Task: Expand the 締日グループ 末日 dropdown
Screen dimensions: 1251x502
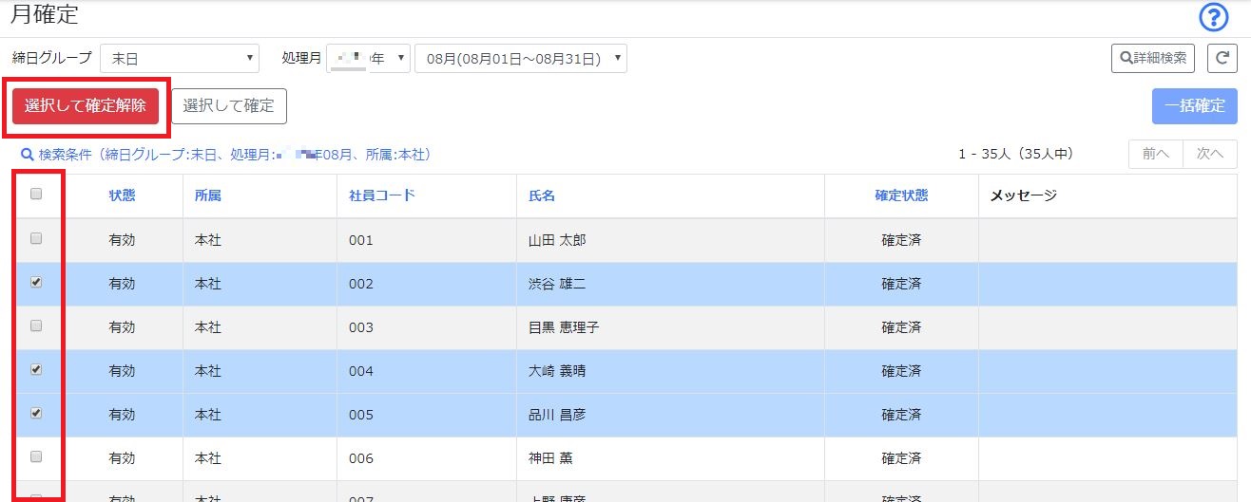Action: 180,58
